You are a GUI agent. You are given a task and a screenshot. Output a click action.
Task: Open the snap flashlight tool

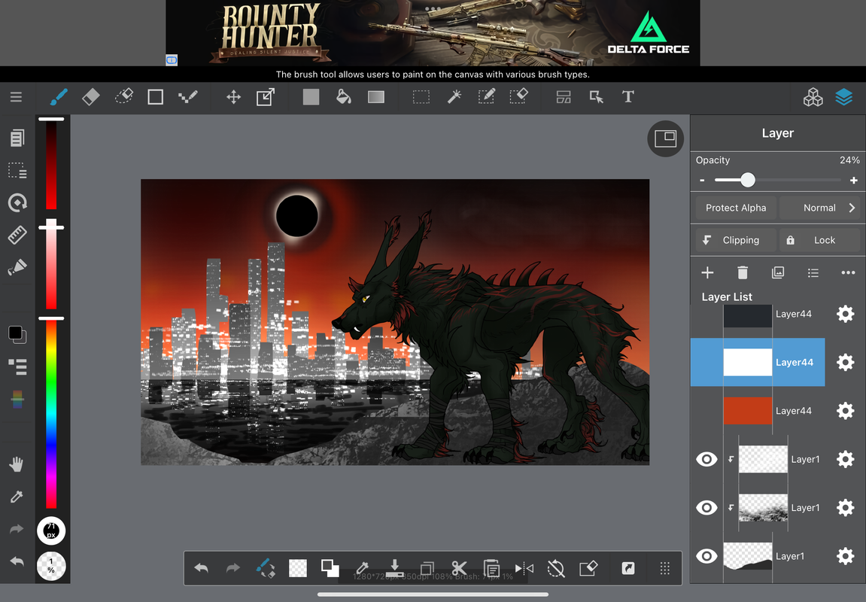(17, 268)
